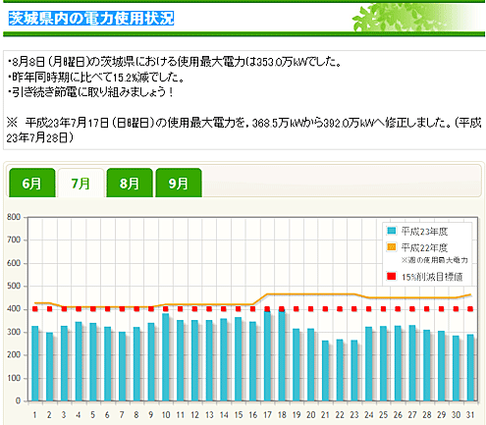Viewport: 486px width, 425px height.
Task: Click the blue 平成23年度 legend swatch
Action: 391,231
